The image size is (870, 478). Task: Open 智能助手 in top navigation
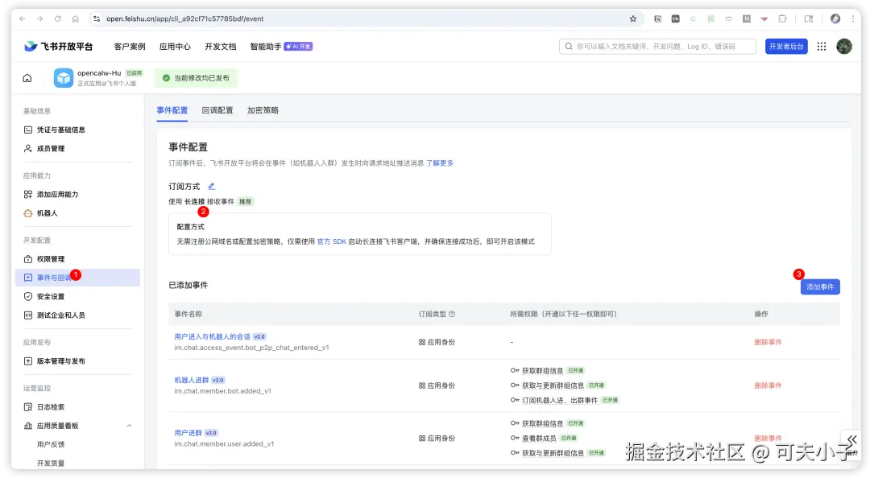(x=266, y=47)
